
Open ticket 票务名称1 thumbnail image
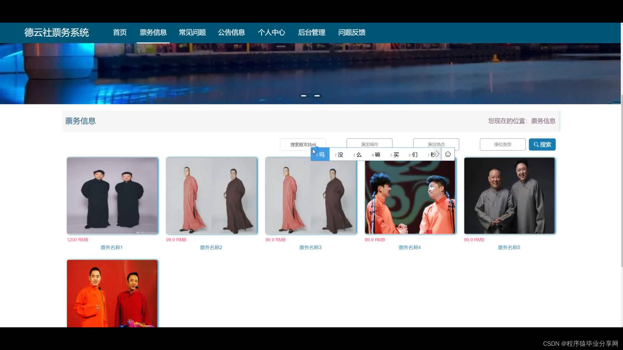(112, 195)
